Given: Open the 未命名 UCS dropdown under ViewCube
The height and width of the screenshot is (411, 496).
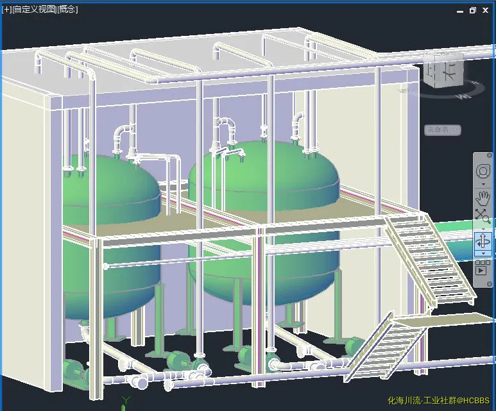Looking at the screenshot, I should point(442,130).
